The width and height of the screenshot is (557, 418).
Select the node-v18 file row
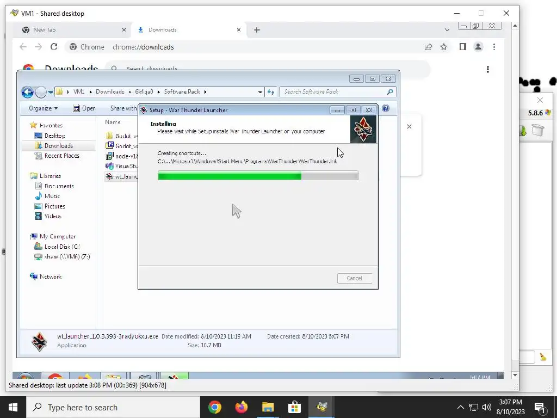[x=122, y=156]
